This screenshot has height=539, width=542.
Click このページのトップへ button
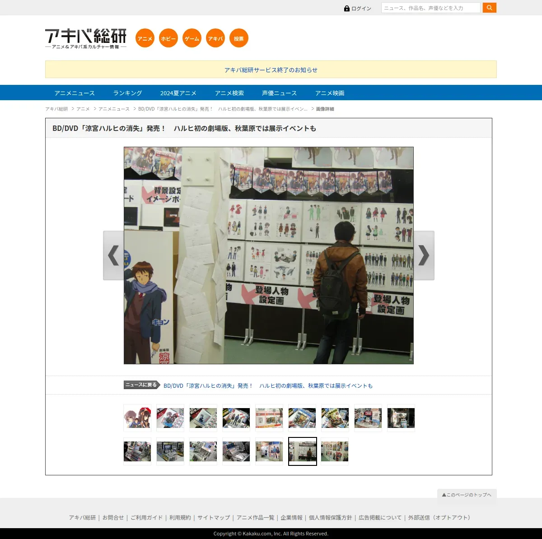point(467,495)
